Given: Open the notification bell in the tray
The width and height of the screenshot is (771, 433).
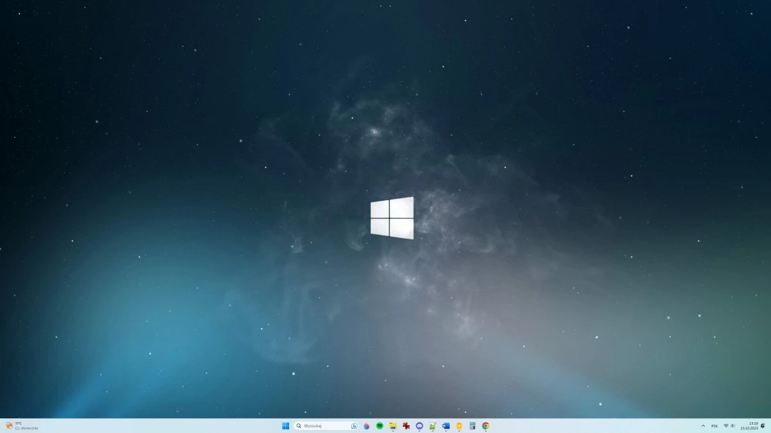Looking at the screenshot, I should pyautogui.click(x=763, y=425).
